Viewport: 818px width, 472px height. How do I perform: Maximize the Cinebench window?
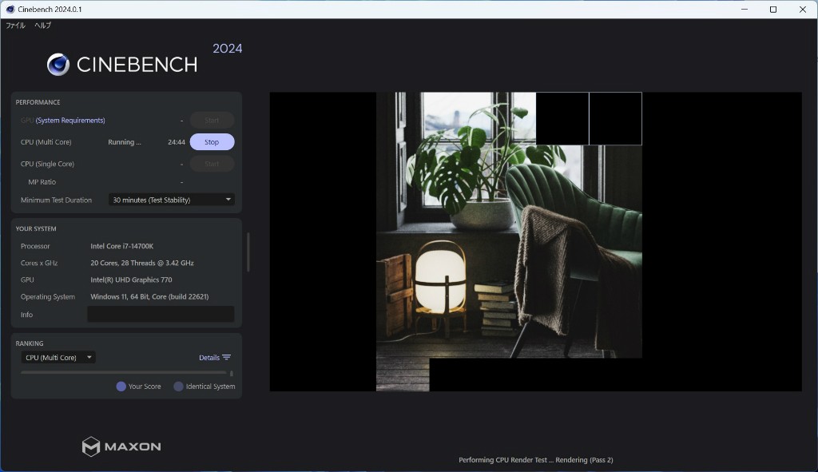pyautogui.click(x=772, y=10)
